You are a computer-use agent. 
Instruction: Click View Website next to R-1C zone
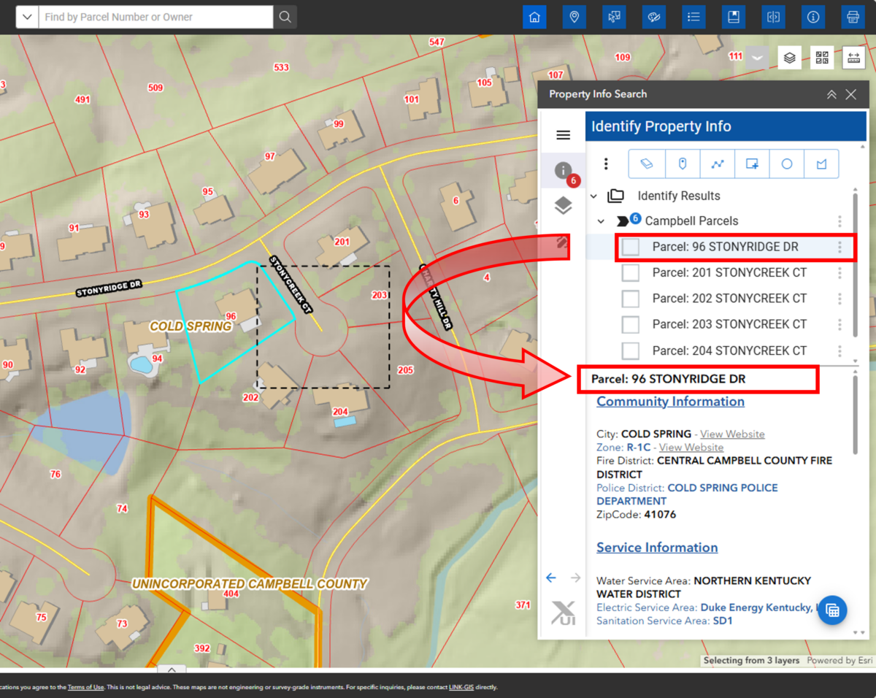pos(691,448)
